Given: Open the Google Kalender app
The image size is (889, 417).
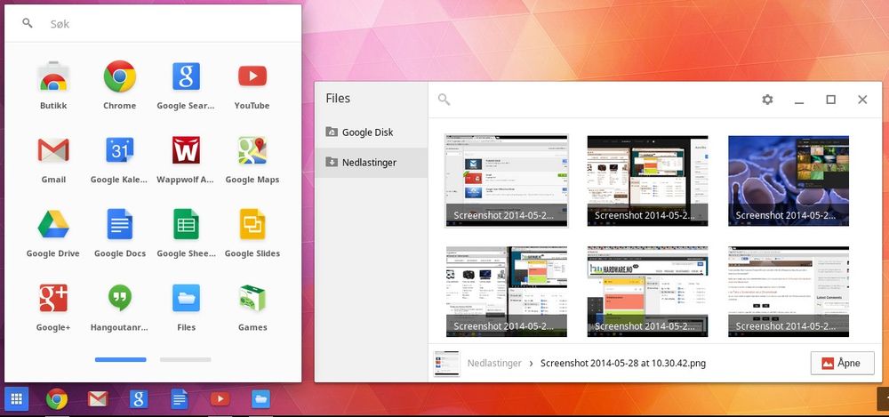Looking at the screenshot, I should [120, 159].
